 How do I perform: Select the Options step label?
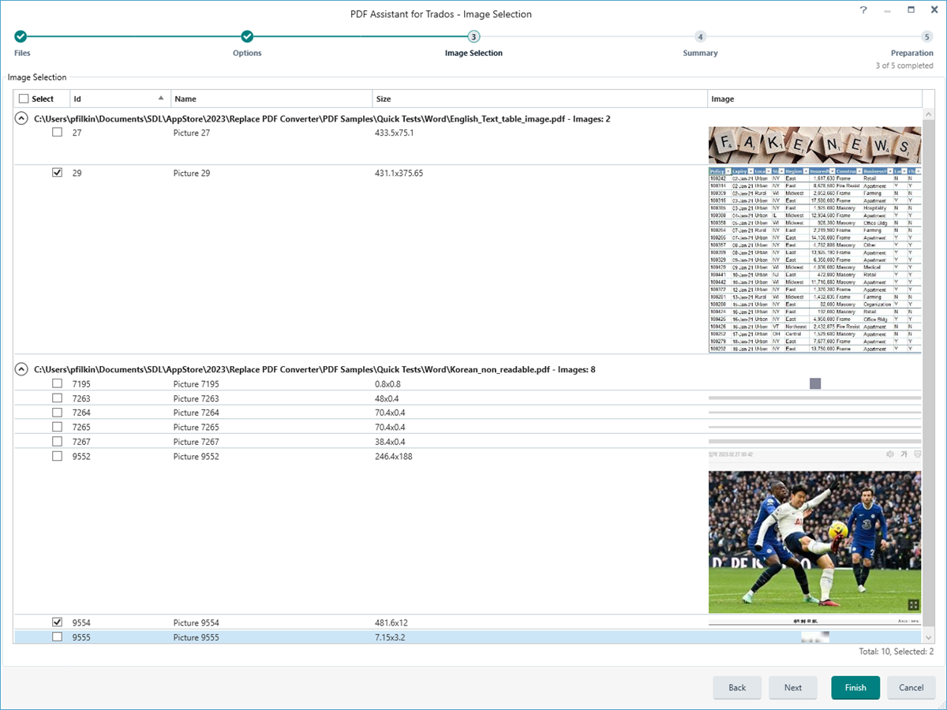(247, 53)
